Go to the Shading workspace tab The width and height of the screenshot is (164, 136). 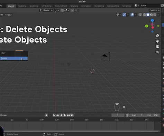tap(74, 6)
